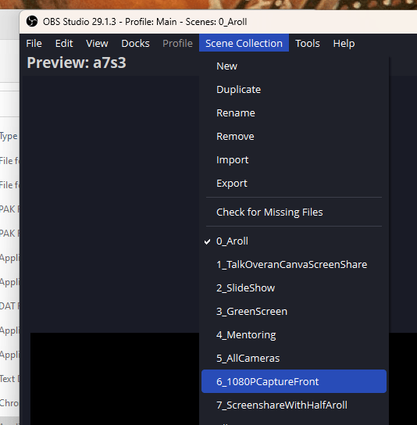Viewport: 417px width, 425px height.
Task: Switch to 5_AllCameras collection
Action: [x=294, y=359]
